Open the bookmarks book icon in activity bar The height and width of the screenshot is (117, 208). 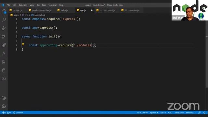(4, 62)
